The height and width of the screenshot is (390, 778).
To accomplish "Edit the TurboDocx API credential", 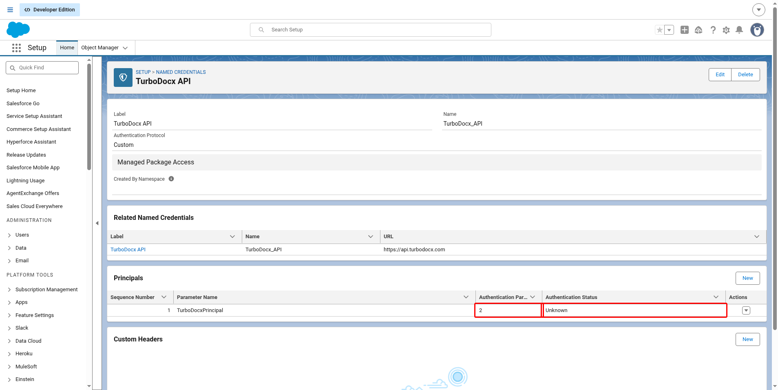I will click(x=720, y=75).
